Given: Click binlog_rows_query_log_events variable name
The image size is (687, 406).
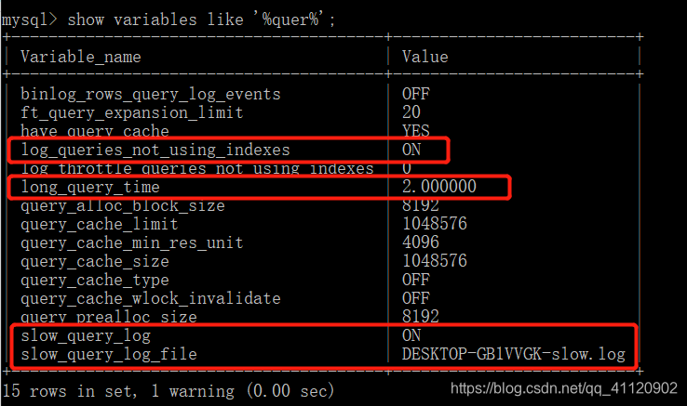Looking at the screenshot, I should 150,94.
